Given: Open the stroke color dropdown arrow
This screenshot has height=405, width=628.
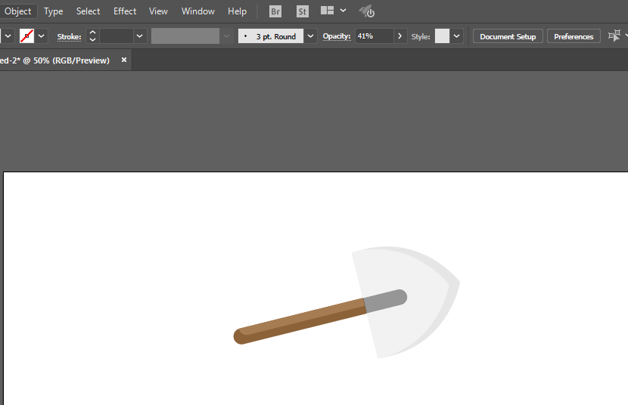Looking at the screenshot, I should click(42, 36).
